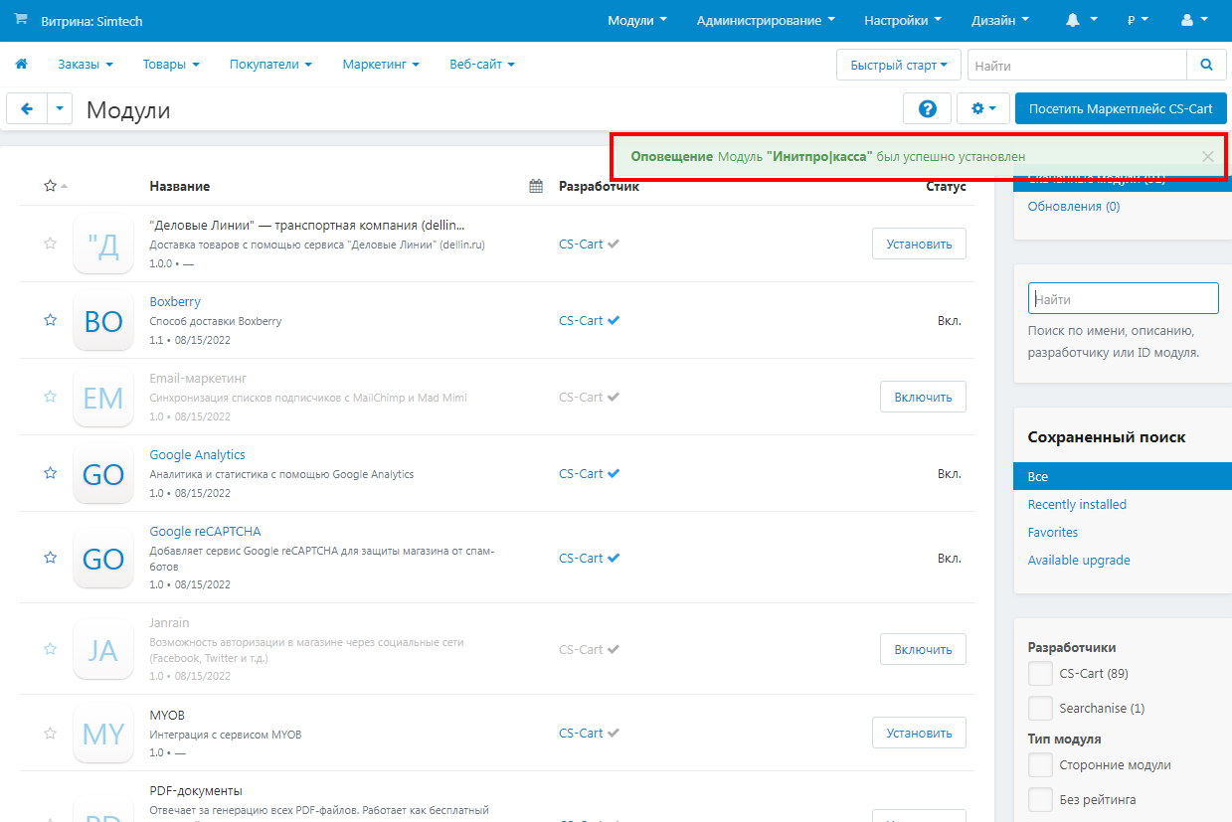This screenshot has height=822, width=1232.
Task: Tick the Searchanise (1) developer checkbox
Action: point(1040,709)
